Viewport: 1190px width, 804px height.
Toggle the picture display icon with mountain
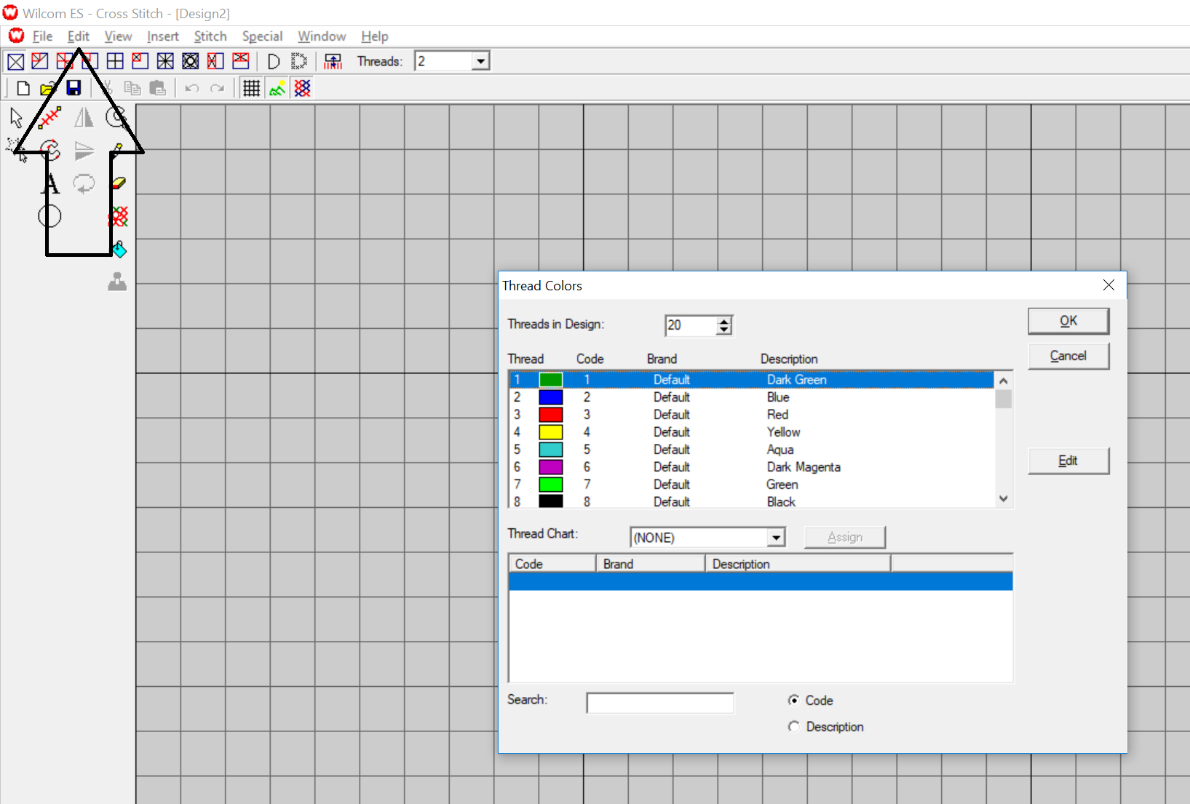point(277,88)
